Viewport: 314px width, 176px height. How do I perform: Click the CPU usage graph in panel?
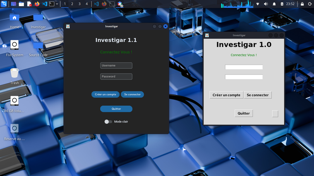(237, 4)
